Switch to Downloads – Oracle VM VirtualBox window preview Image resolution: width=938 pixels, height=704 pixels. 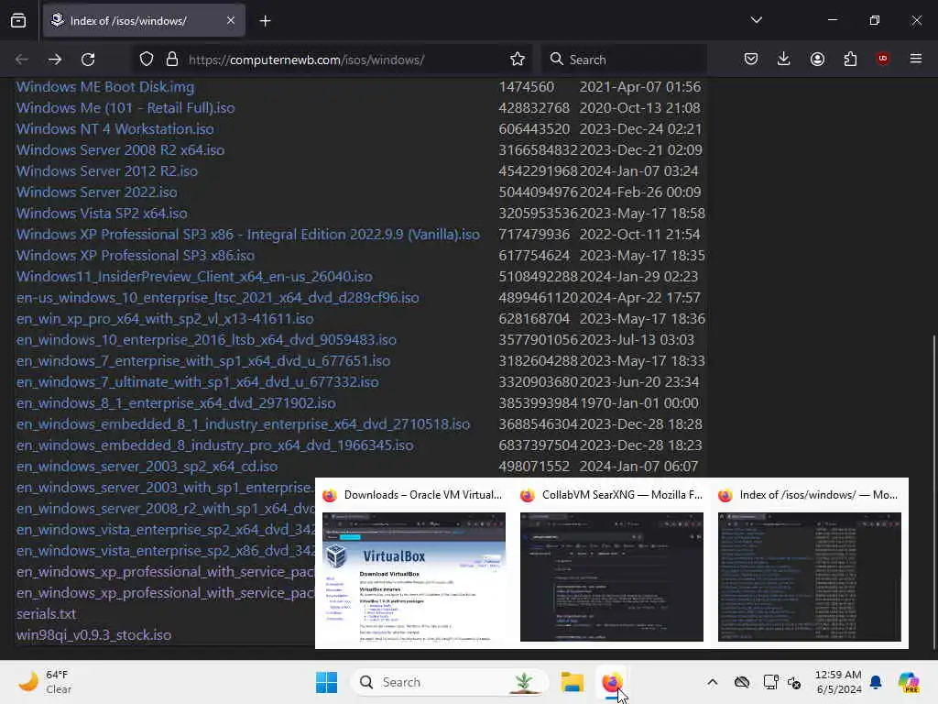pos(414,564)
